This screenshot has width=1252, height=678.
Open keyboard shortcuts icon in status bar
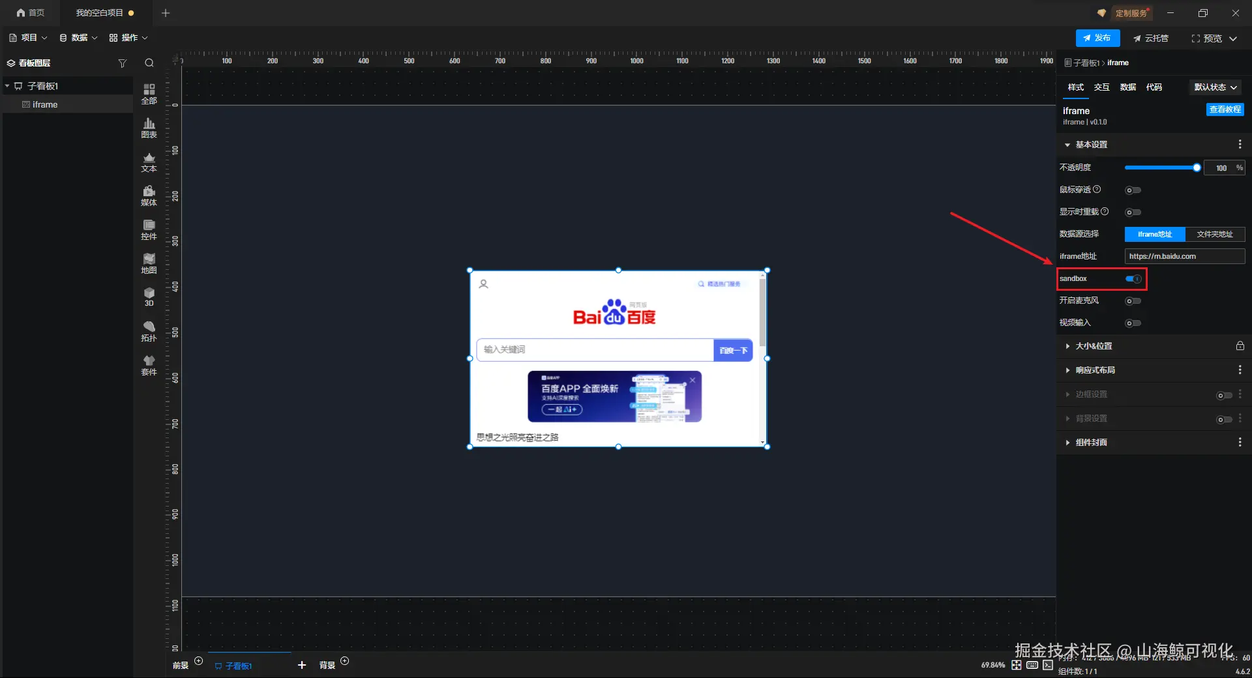pyautogui.click(x=1032, y=665)
